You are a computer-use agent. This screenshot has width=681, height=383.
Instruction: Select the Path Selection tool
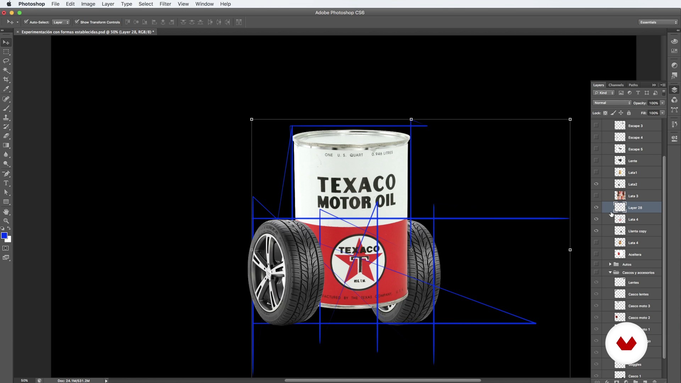point(6,192)
